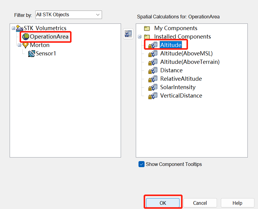
Task: Click the Altitude(AboveMSL) component icon
Action: 153,54
